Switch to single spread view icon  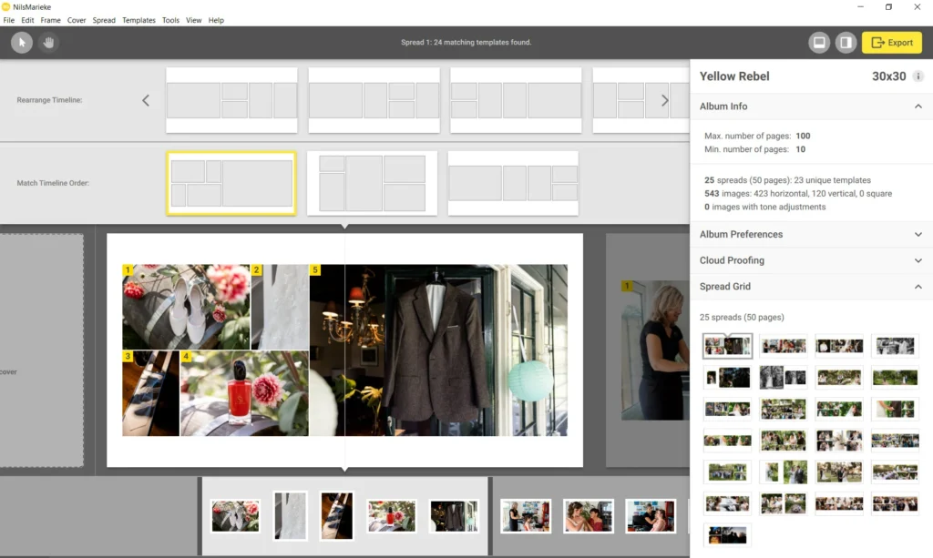(819, 43)
